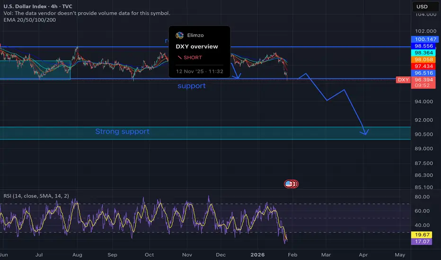Click the 100.147 blue price label

pos(425,39)
